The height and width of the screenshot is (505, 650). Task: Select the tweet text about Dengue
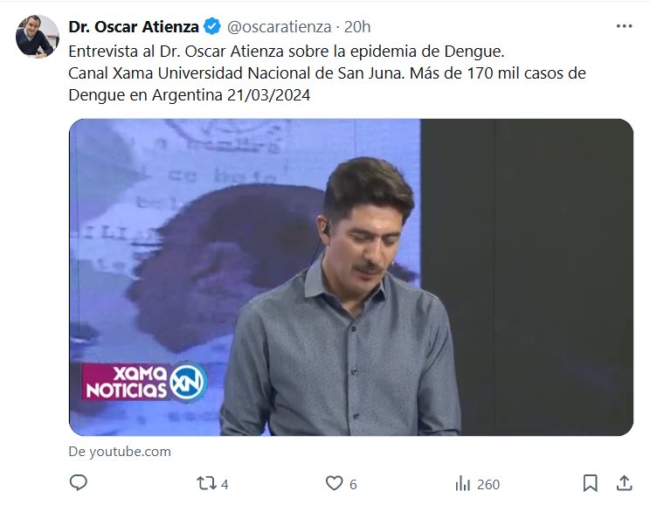coord(327,73)
